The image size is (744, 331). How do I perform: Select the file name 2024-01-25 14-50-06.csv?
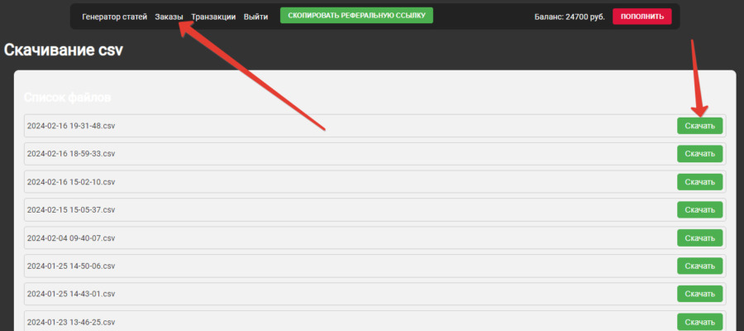pyautogui.click(x=71, y=266)
